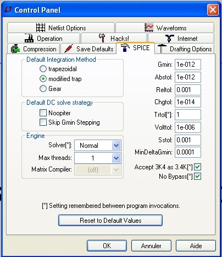Click the 'Default Integration Method' group label
This screenshot has width=222, height=257.
point(61,60)
